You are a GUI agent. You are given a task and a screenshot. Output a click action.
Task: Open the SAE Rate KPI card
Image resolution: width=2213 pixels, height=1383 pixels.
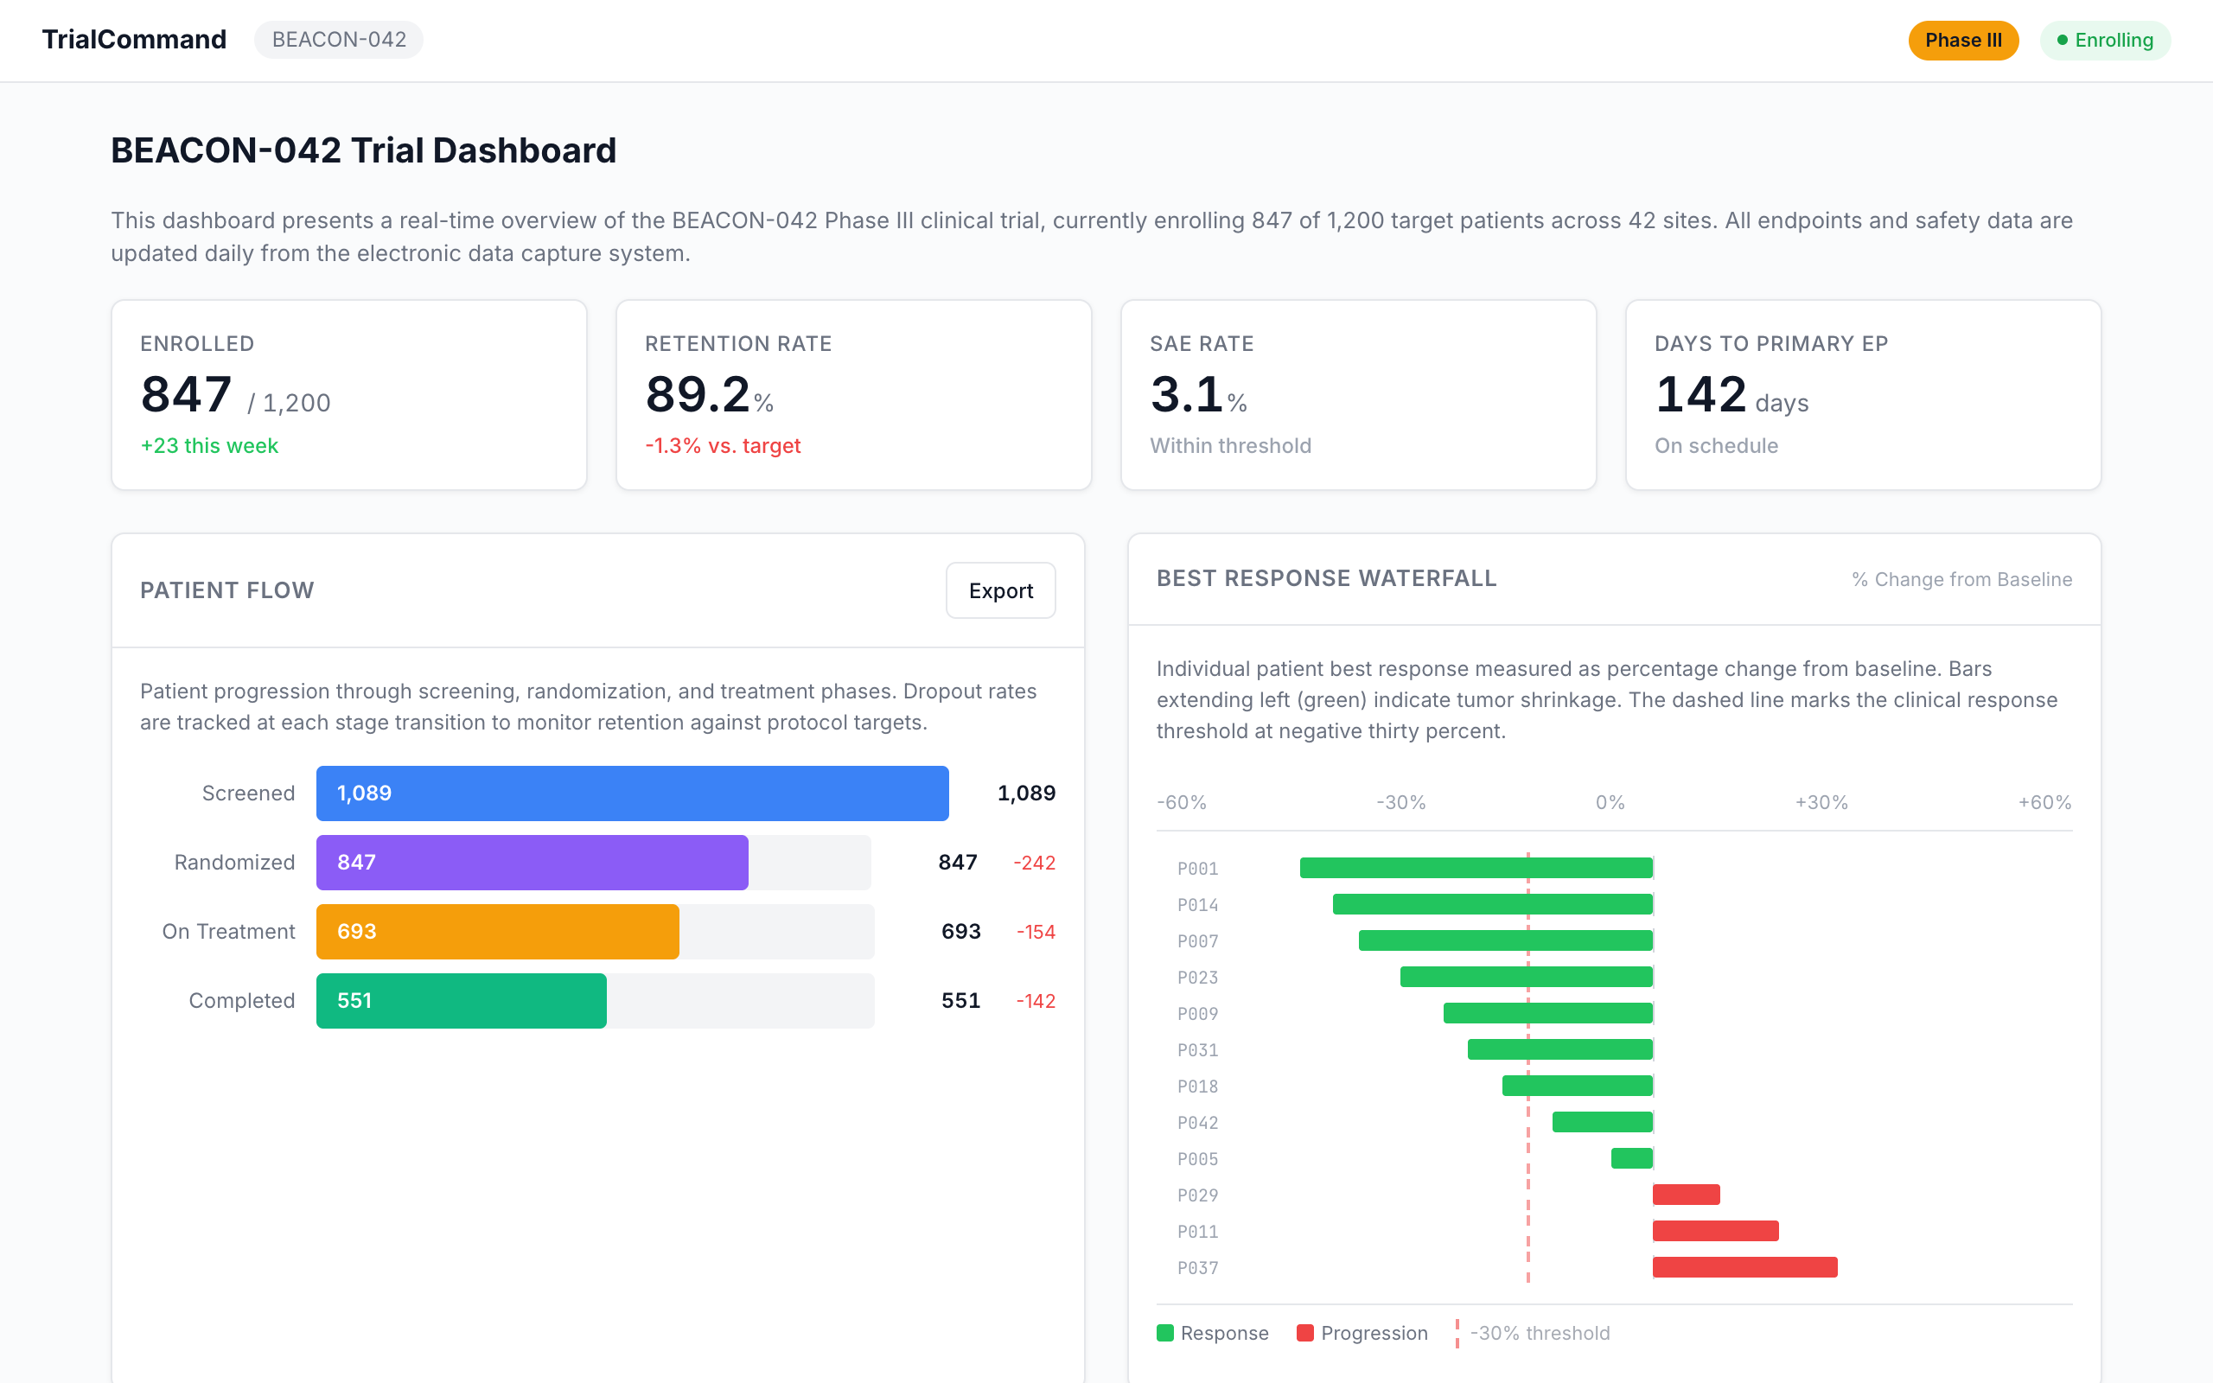pyautogui.click(x=1358, y=394)
